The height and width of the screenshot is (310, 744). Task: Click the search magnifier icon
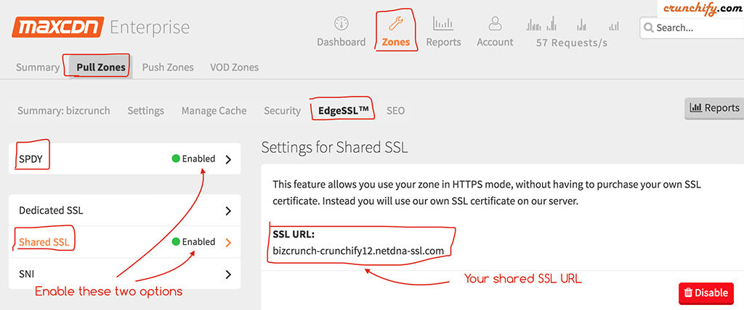coord(647,28)
